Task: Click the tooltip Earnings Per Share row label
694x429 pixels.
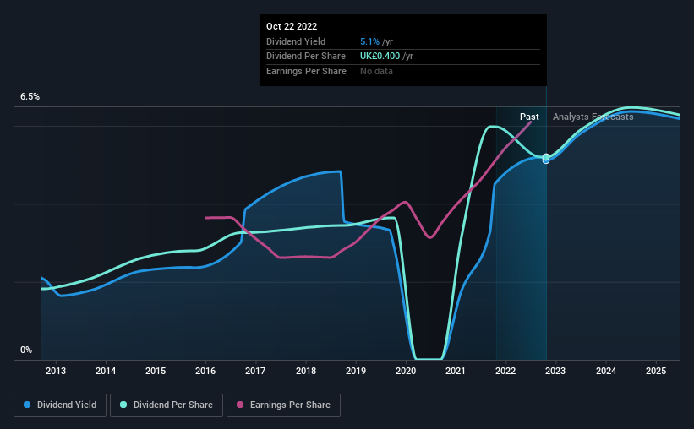Action: [x=306, y=71]
